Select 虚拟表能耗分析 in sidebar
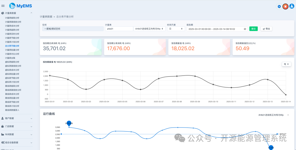The height and width of the screenshot is (150, 296). tap(12, 62)
